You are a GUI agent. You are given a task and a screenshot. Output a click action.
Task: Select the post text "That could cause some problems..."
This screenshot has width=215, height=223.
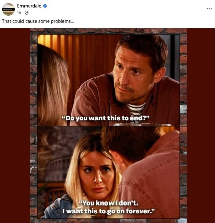(38, 21)
